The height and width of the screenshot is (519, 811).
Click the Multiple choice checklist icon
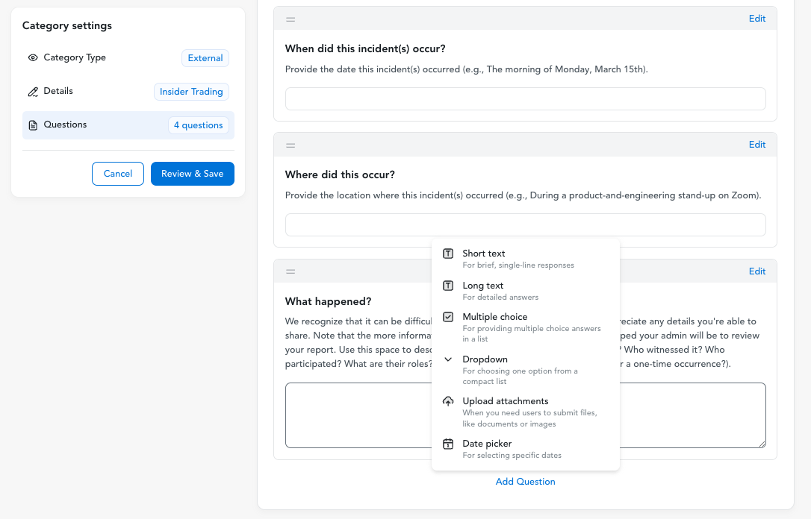[448, 317]
